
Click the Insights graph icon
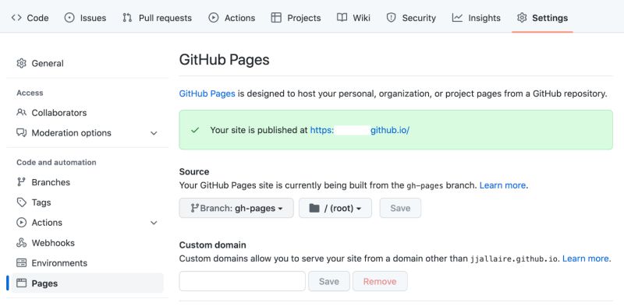pyautogui.click(x=457, y=18)
